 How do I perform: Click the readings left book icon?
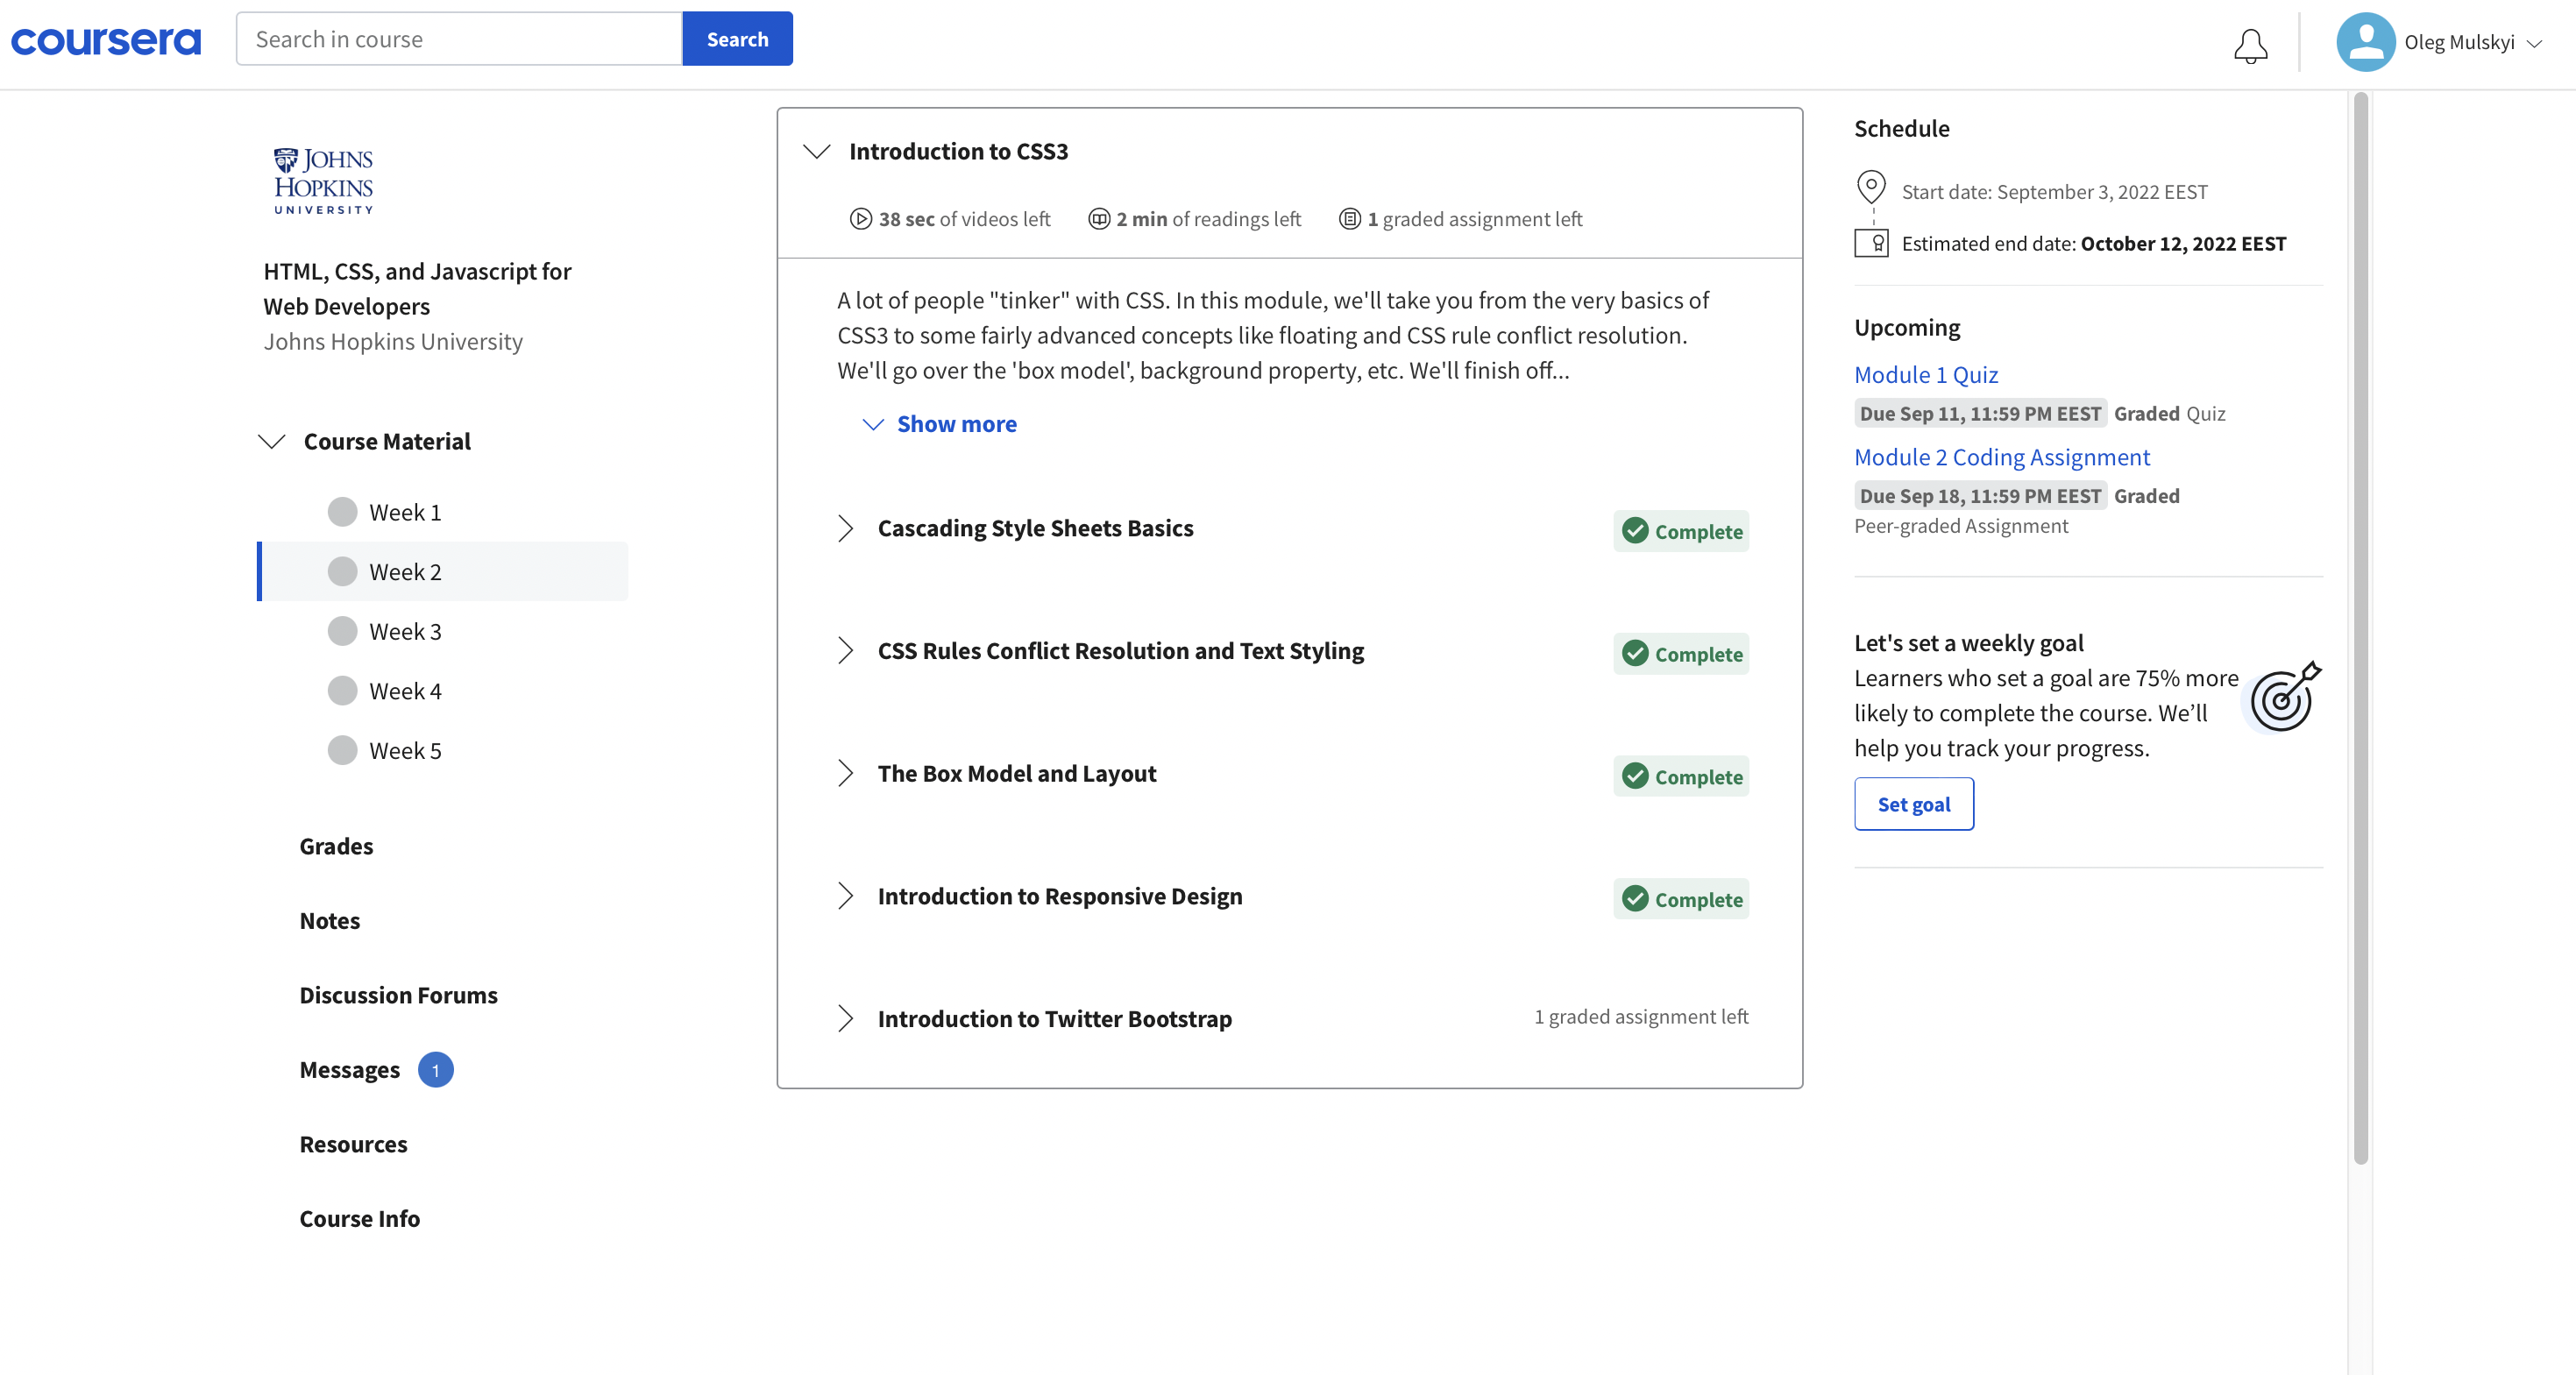point(1098,219)
